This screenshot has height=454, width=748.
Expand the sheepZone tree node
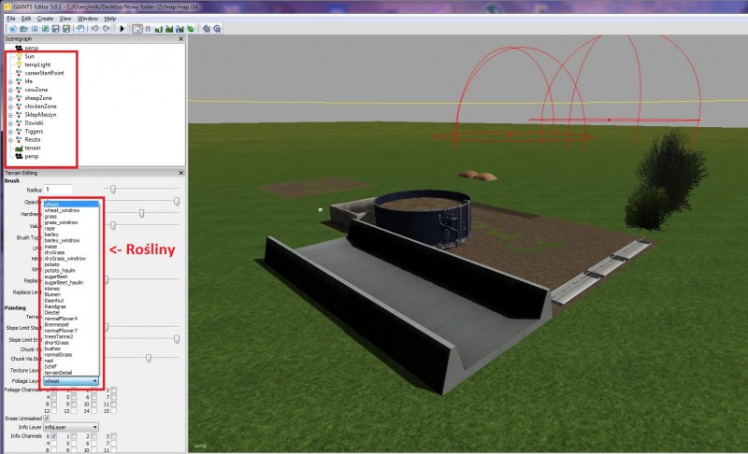[x=10, y=98]
